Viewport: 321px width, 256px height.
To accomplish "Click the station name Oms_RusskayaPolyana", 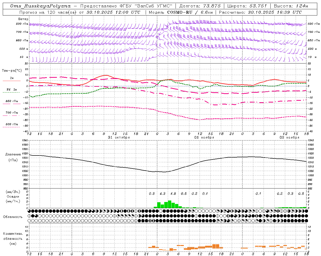I will [x=40, y=6].
